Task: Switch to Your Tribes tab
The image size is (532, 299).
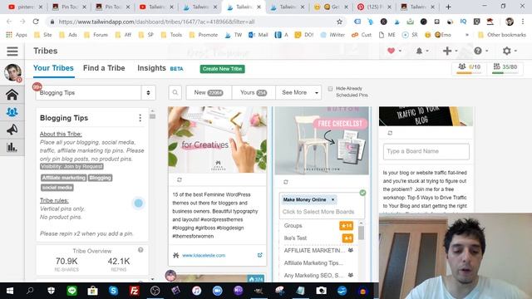Action: tap(53, 68)
